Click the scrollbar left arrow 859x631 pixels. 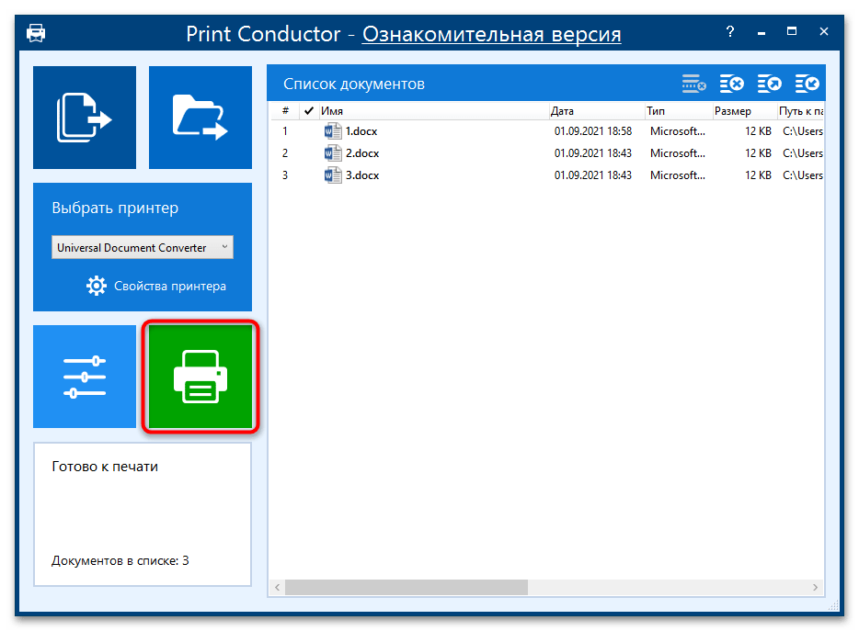pyautogui.click(x=278, y=587)
